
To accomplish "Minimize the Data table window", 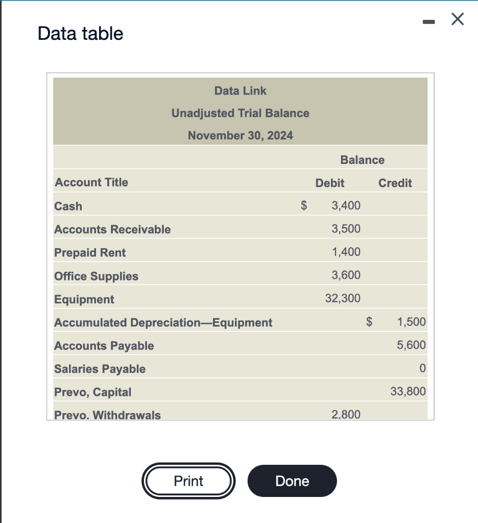I will tap(428, 19).
